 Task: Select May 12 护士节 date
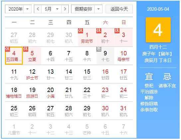(32, 74)
